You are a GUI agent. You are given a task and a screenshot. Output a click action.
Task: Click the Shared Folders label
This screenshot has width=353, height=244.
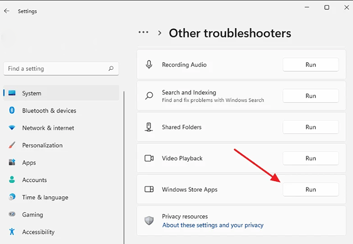point(182,127)
